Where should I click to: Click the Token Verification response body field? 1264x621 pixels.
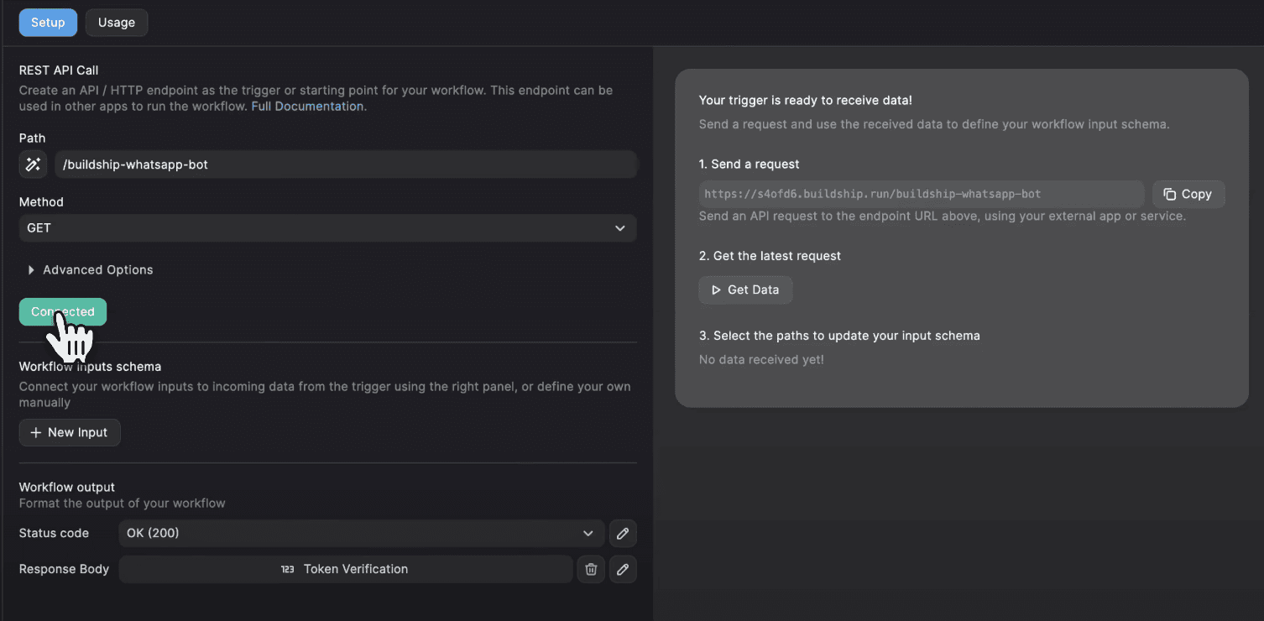(x=346, y=569)
